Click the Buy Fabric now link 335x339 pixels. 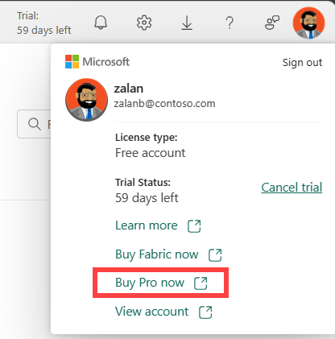(x=157, y=254)
